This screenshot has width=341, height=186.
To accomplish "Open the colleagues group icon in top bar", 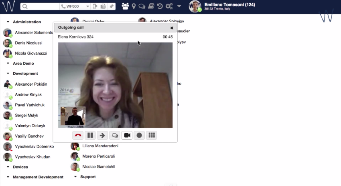I will pyautogui.click(x=125, y=6).
